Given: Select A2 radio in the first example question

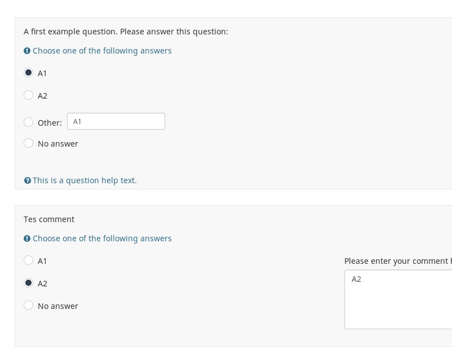Looking at the screenshot, I should pyautogui.click(x=29, y=95).
